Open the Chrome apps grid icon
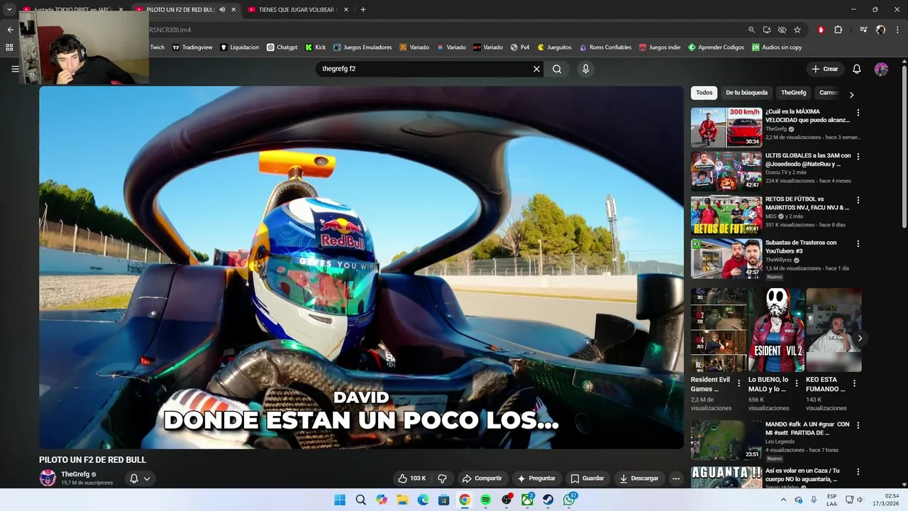 9,48
